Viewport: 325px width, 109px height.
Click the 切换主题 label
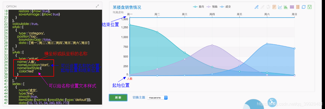[x=139, y=97]
